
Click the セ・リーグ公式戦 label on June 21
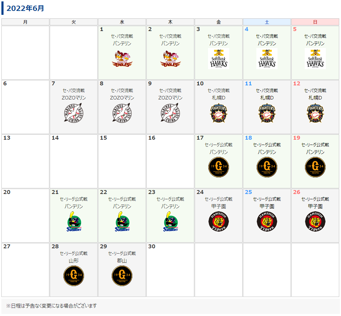coord(74,199)
